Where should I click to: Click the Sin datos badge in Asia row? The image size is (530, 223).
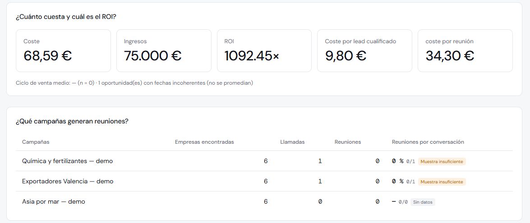click(x=423, y=202)
